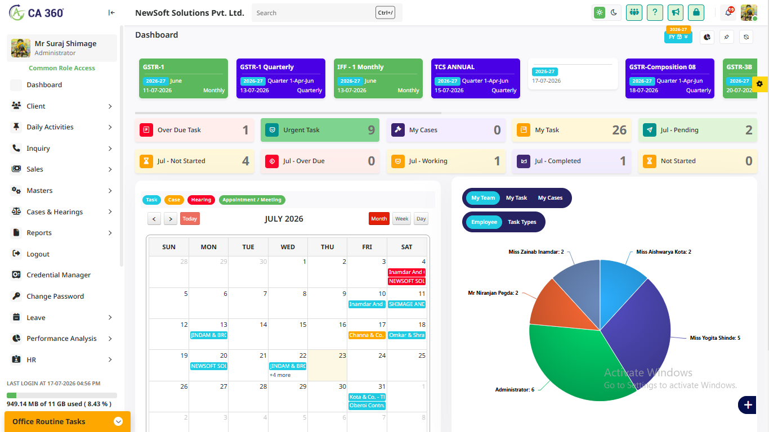
Task: Toggle the My Task chart filter
Action: click(x=516, y=198)
